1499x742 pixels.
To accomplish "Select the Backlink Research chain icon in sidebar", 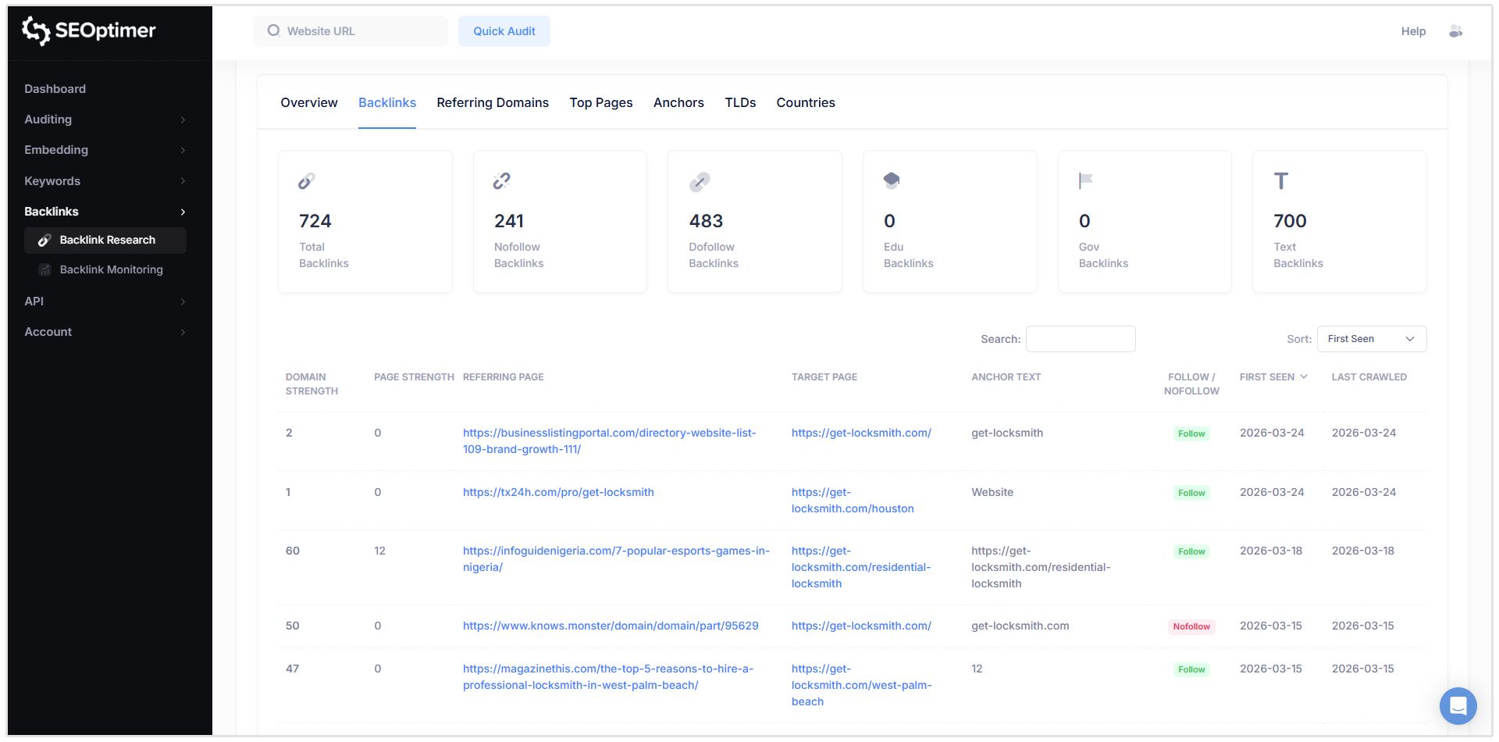I will 45,240.
